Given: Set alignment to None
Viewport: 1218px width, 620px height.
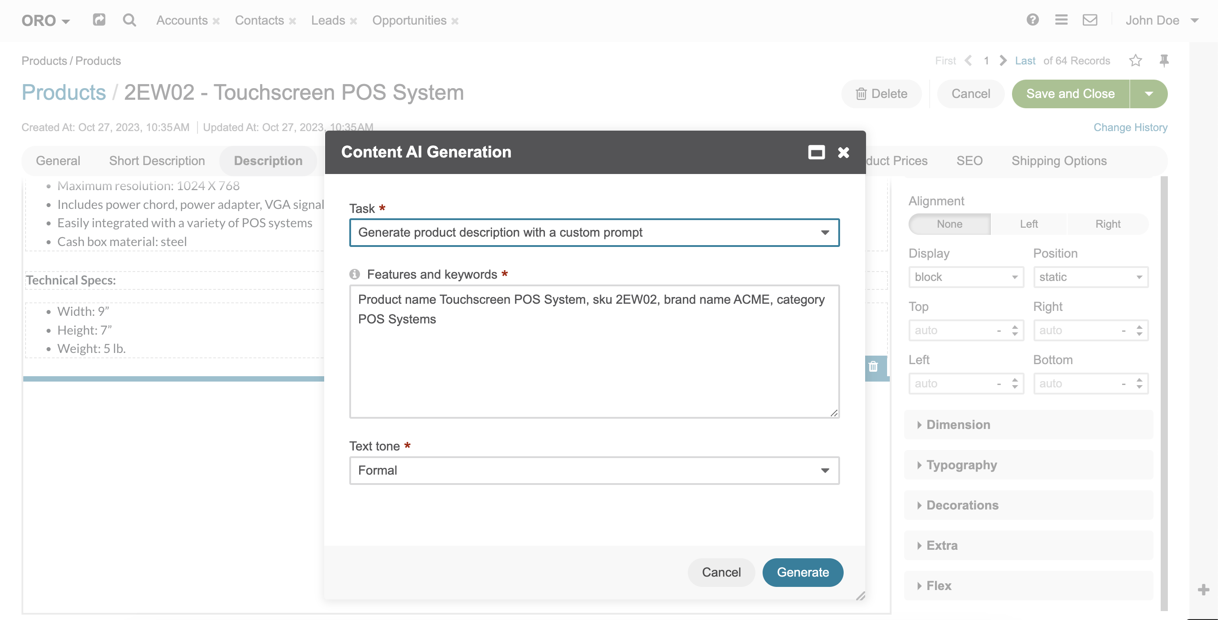Looking at the screenshot, I should (949, 224).
